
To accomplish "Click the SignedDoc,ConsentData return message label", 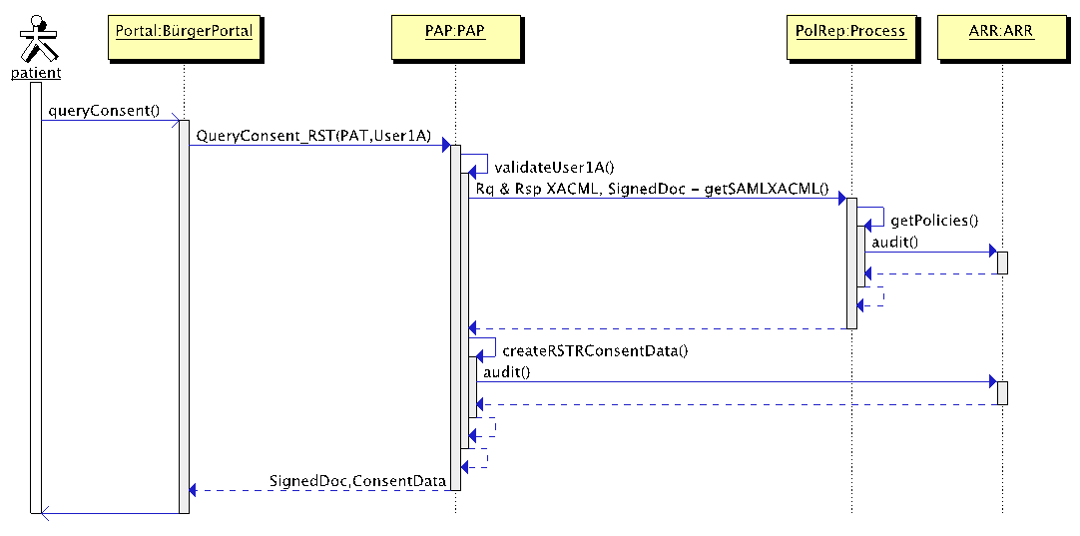I will click(x=356, y=481).
